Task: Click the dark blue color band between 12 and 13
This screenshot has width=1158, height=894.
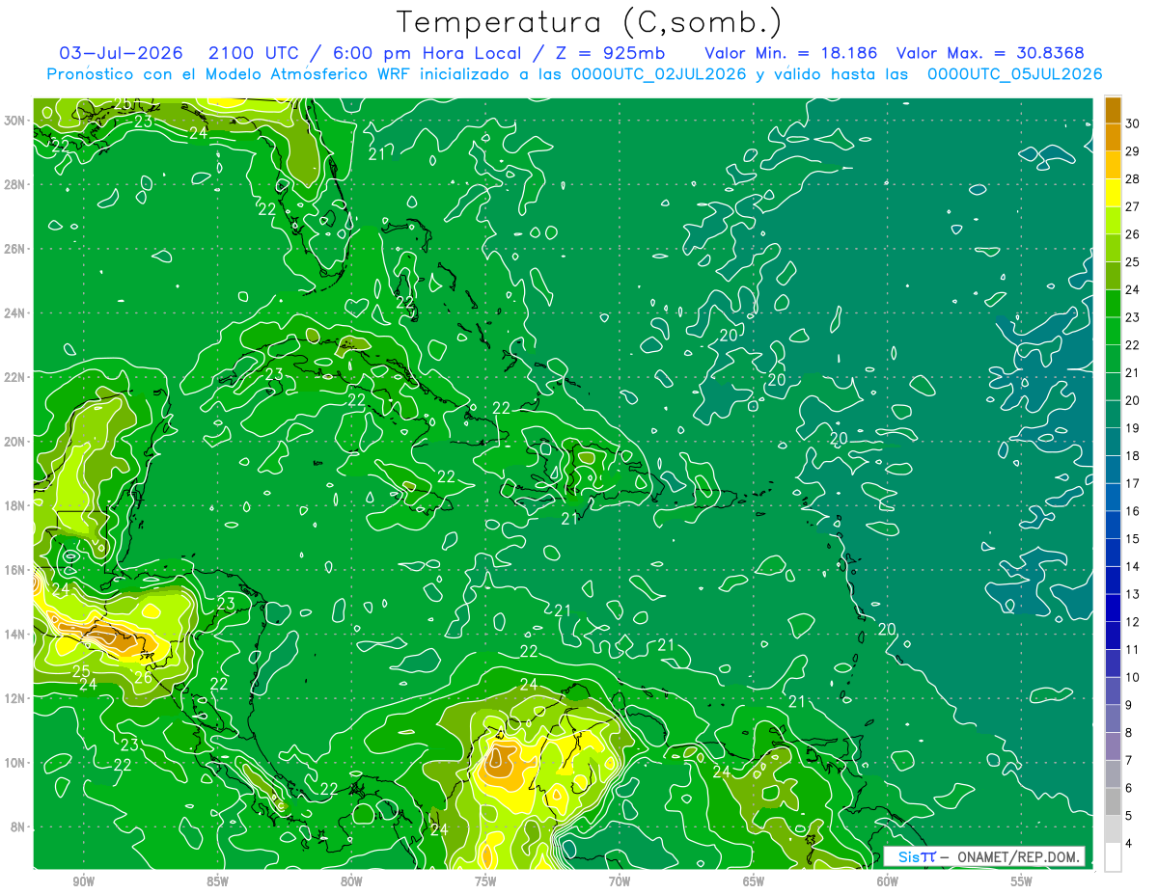Action: [x=1113, y=608]
